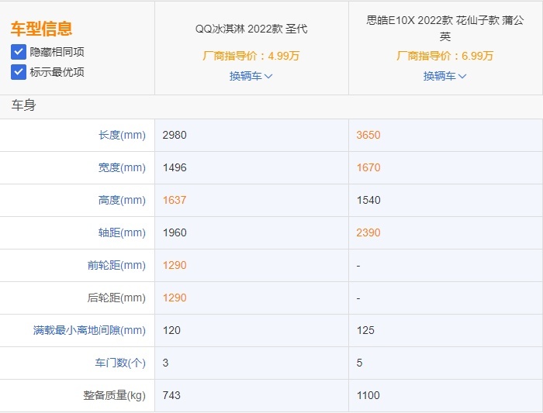This screenshot has width=543, height=413.
Task: Select curb weight value 1100
Action: coord(368,395)
